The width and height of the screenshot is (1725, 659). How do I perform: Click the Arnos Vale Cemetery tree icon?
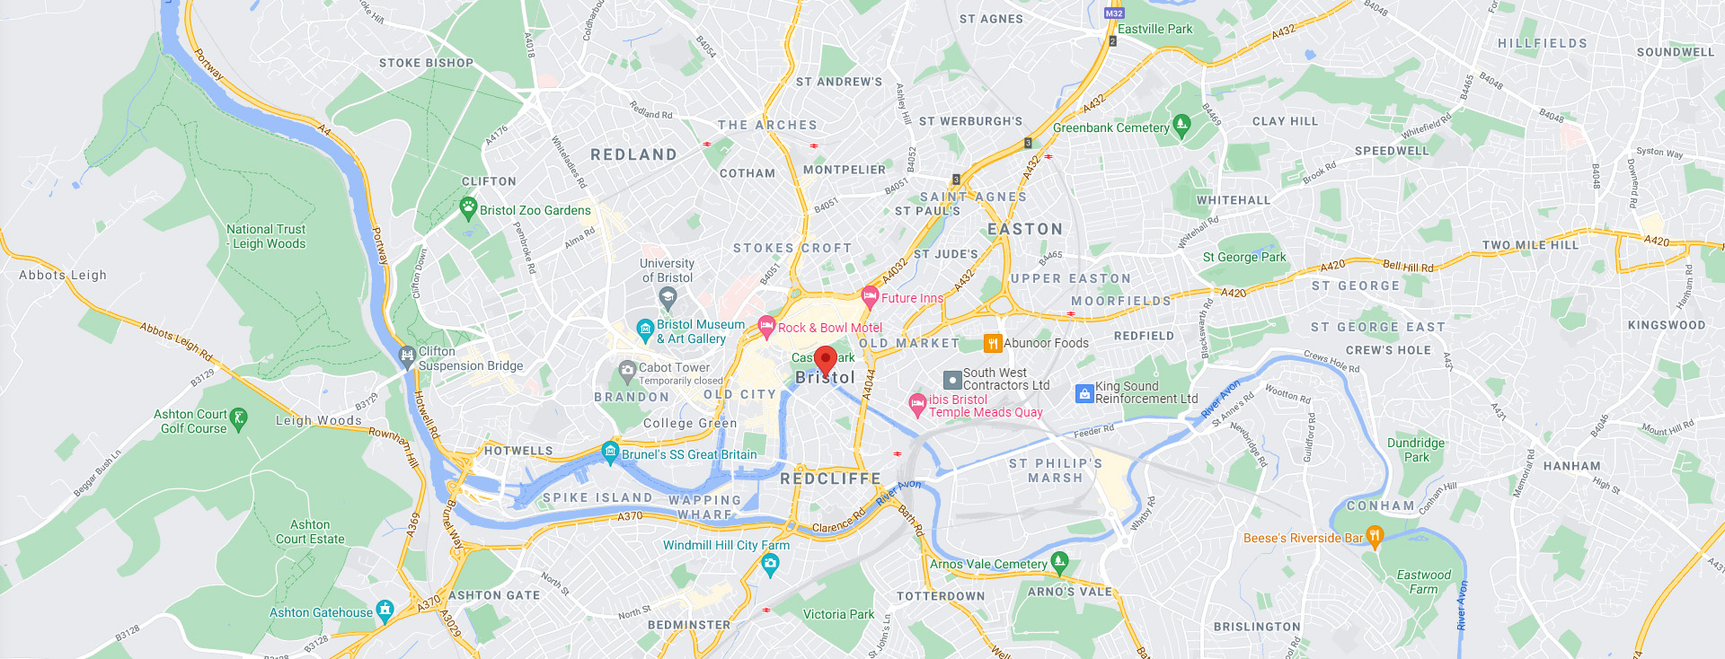[1060, 563]
